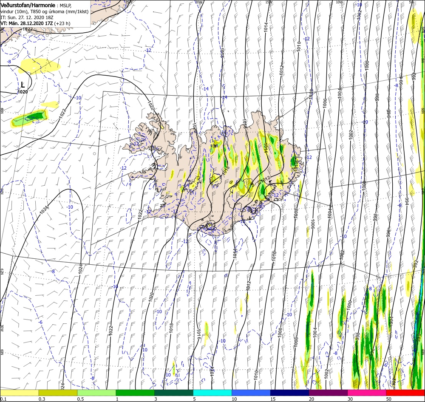Click the 50 value under the legend bar
This screenshot has width=425, height=402.
389,399
